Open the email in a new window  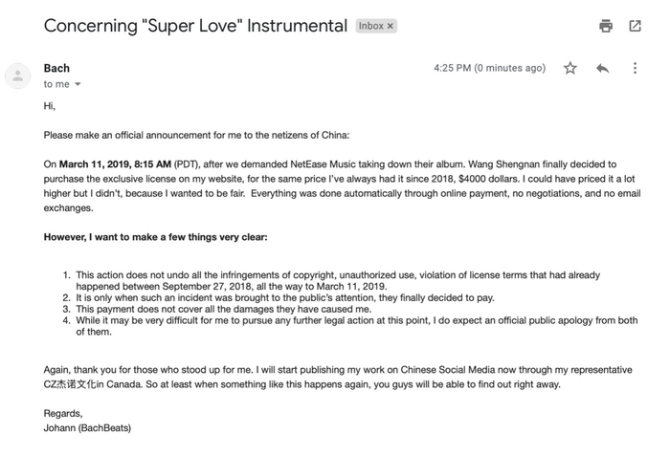635,26
